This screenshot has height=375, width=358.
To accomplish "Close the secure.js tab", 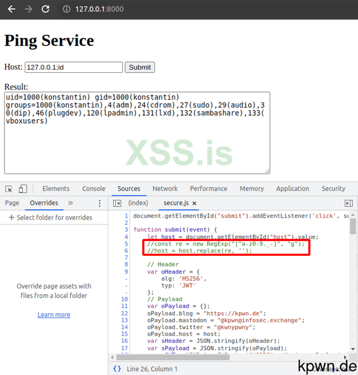I will [194, 203].
